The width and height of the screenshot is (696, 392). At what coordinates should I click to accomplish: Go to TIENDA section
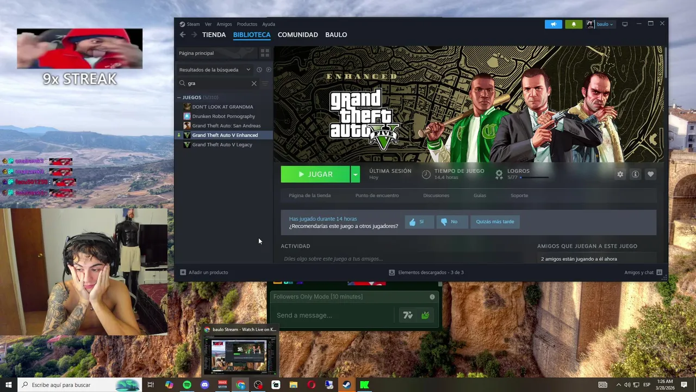(x=214, y=34)
